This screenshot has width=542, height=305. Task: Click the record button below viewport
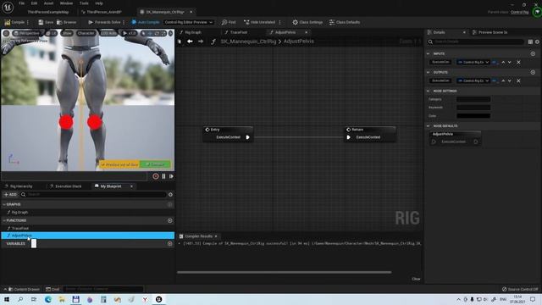[156, 176]
